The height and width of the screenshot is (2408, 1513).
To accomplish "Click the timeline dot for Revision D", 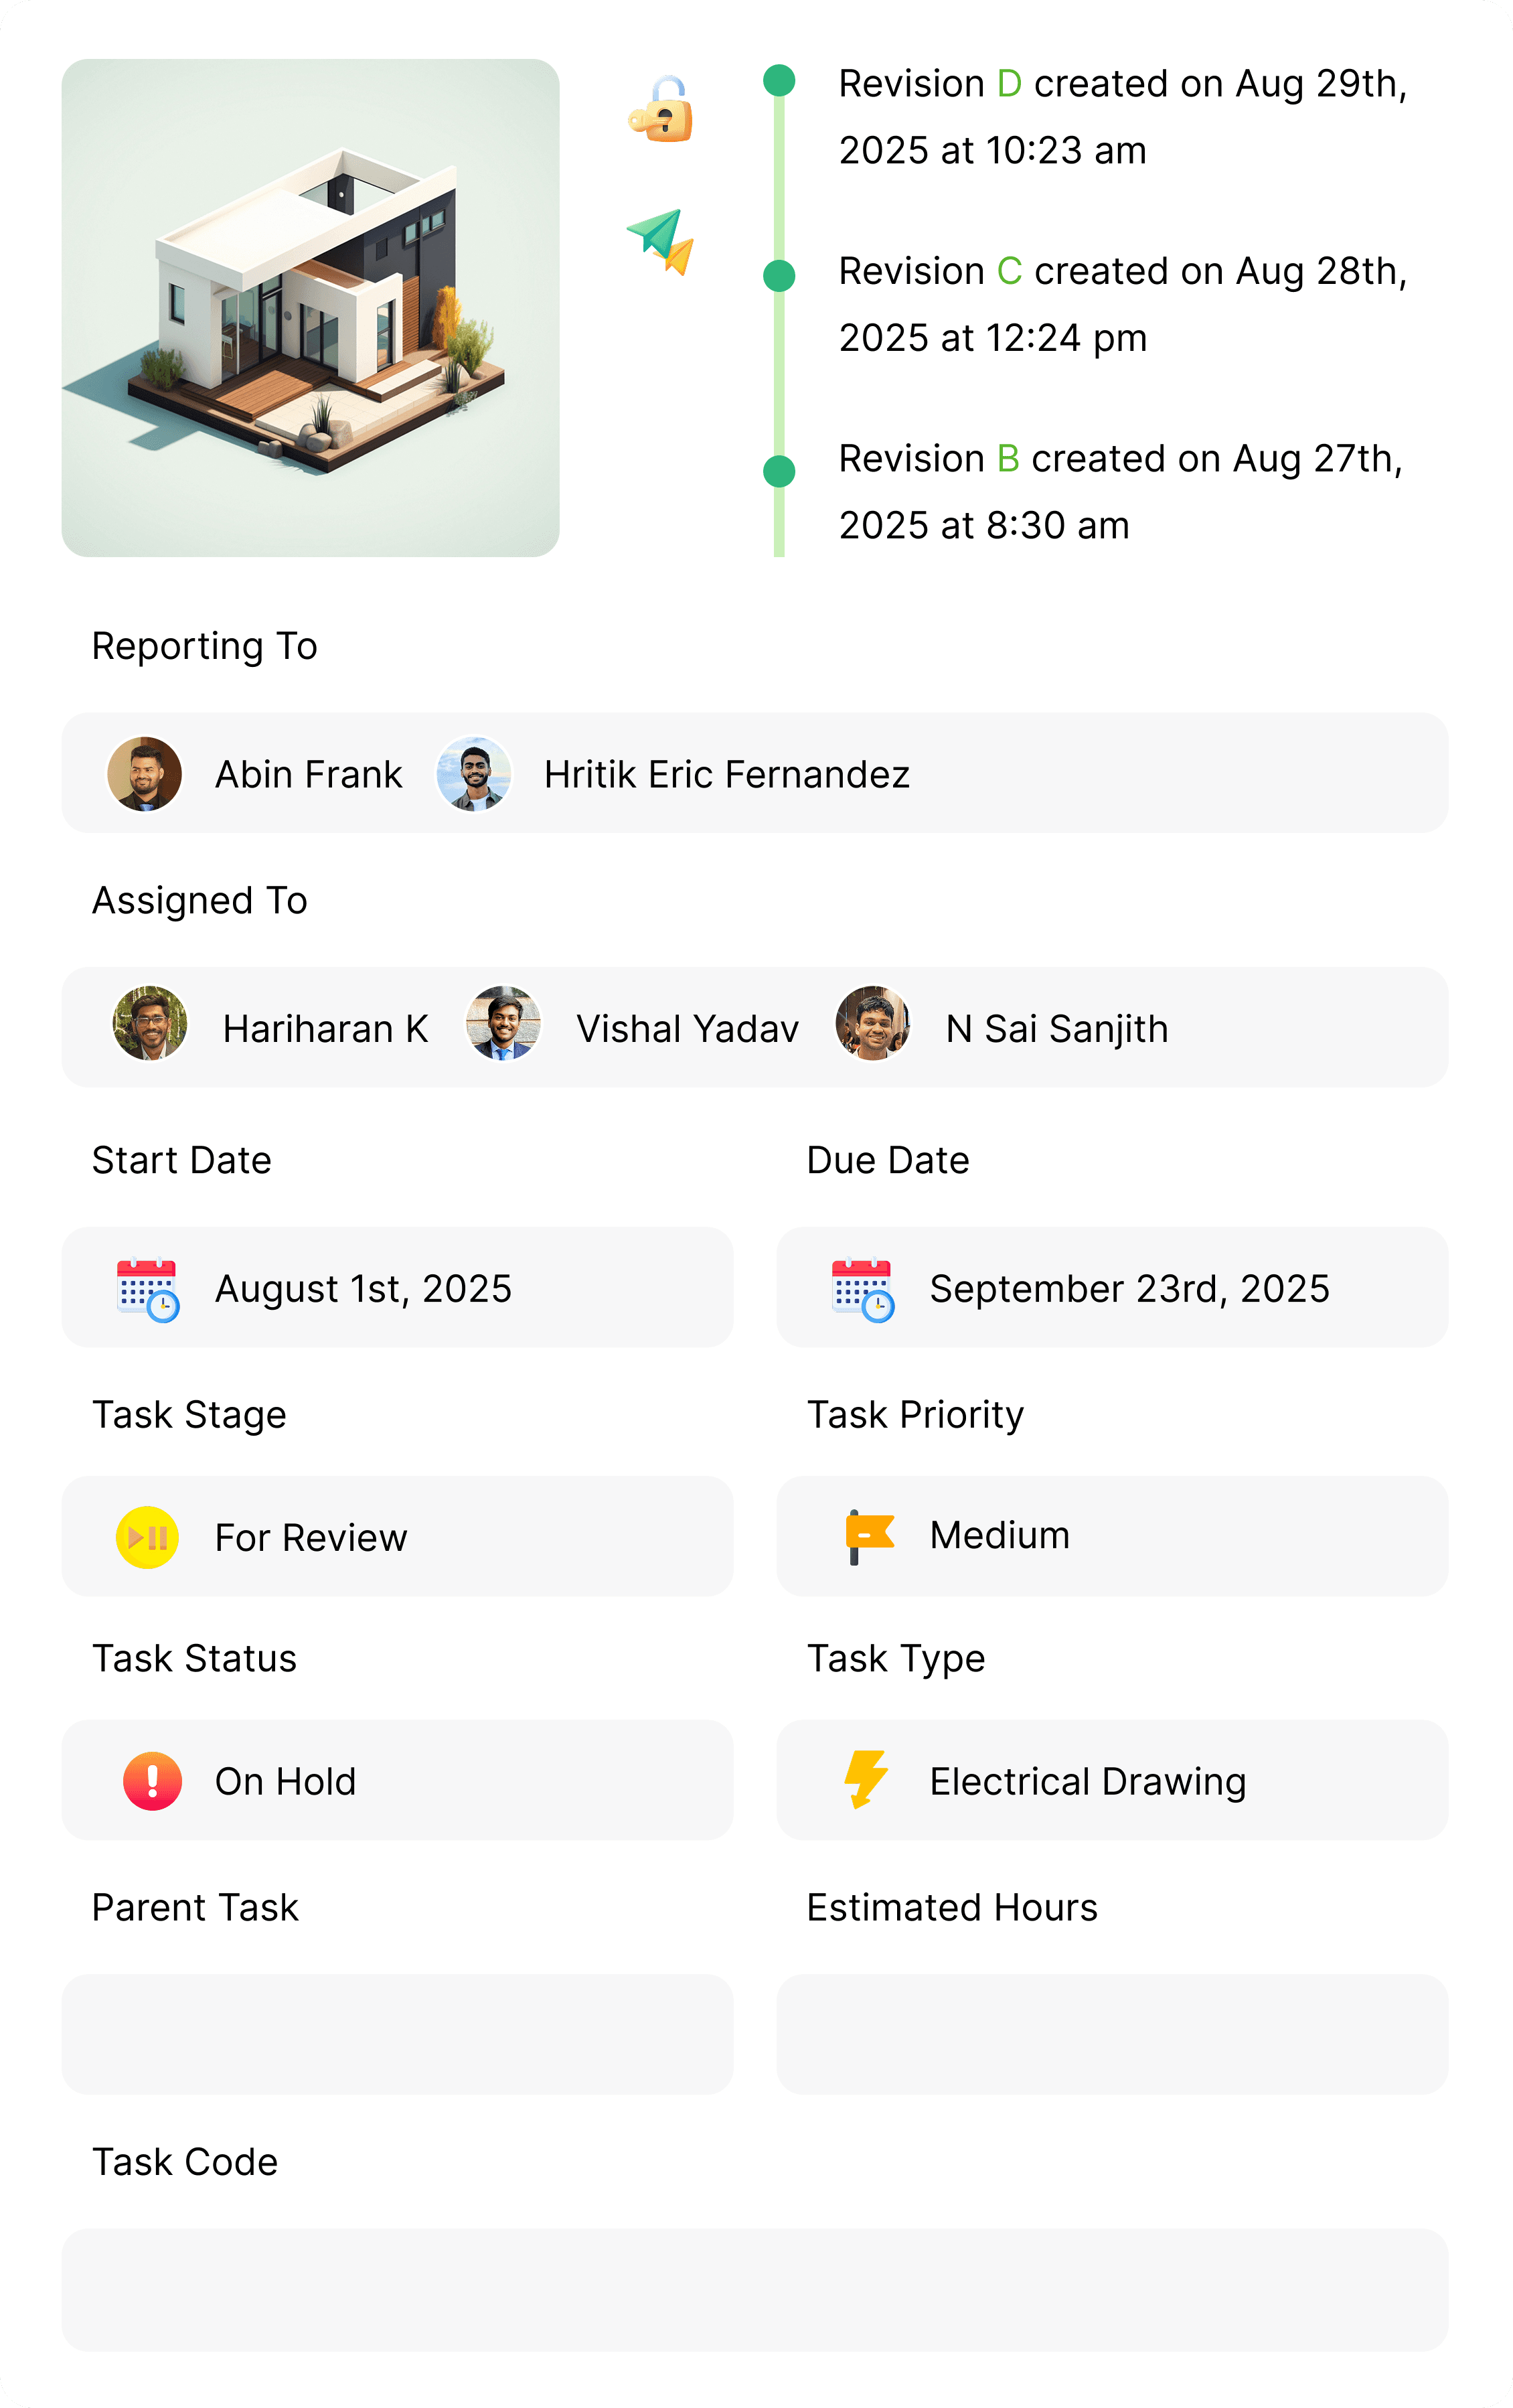I will [778, 82].
